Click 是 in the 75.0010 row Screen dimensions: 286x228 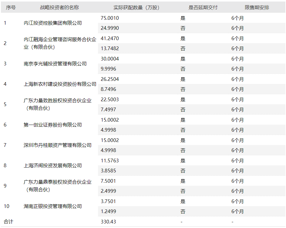[x=183, y=18]
